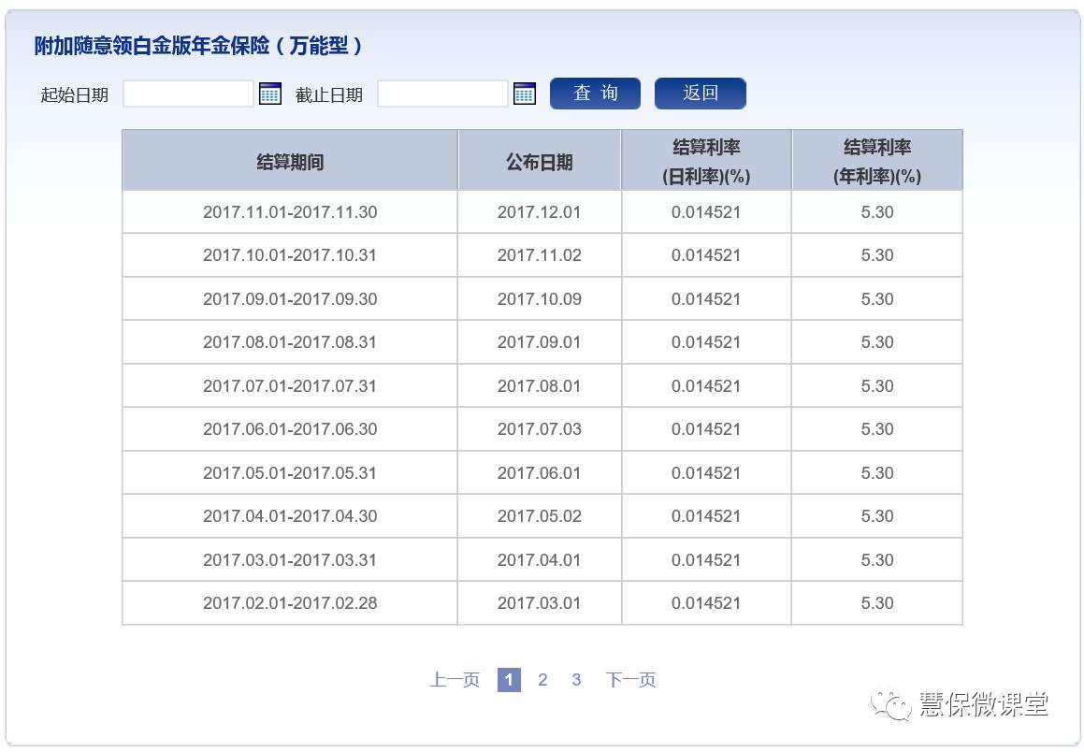Click the 结算利率 (日利率)(%) column header
This screenshot has height=752, width=1084.
(x=706, y=160)
